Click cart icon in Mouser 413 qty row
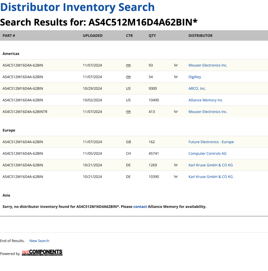Viewport: 268px width, 271px height. click(x=175, y=112)
